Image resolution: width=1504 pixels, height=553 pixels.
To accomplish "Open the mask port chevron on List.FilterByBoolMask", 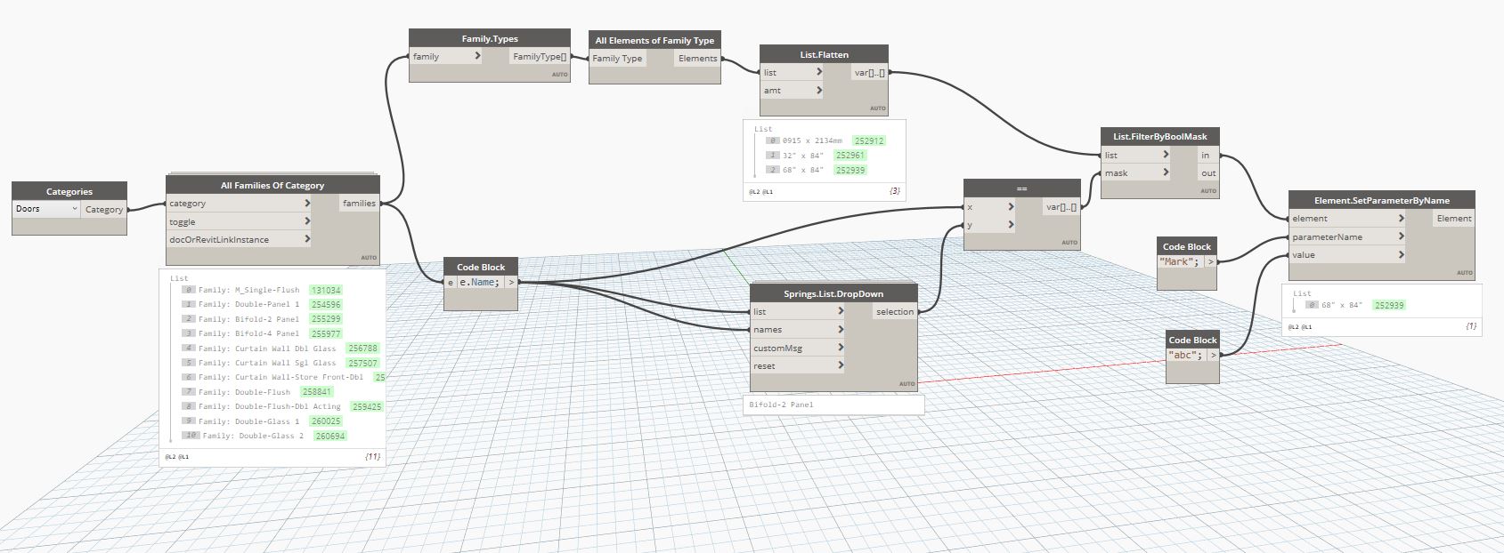I will click(1166, 172).
